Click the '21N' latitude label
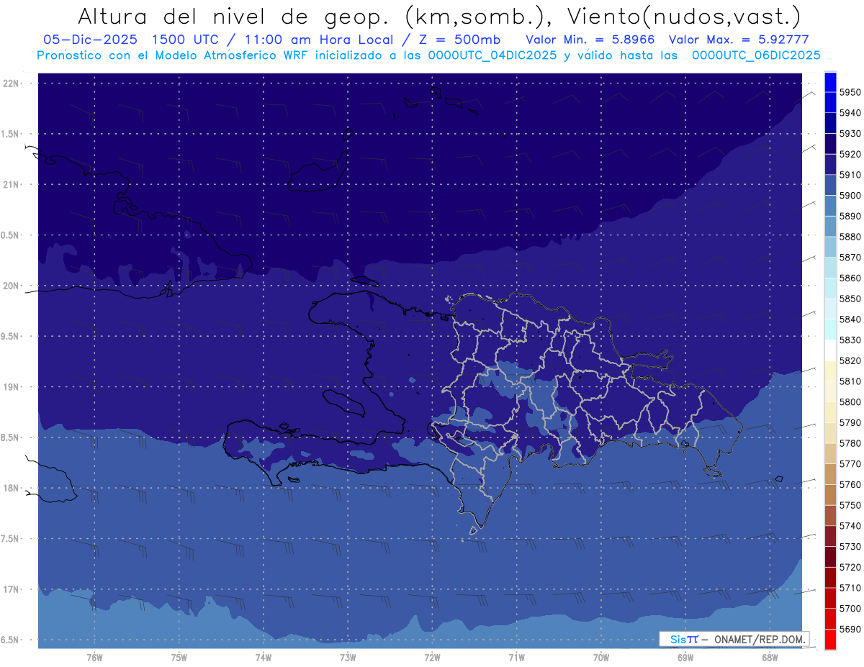 [11, 184]
